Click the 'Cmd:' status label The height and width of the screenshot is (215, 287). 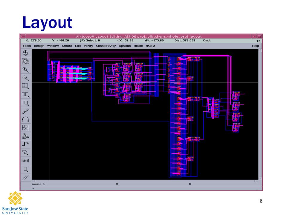207,40
